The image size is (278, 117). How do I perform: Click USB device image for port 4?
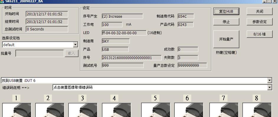coord(116,110)
